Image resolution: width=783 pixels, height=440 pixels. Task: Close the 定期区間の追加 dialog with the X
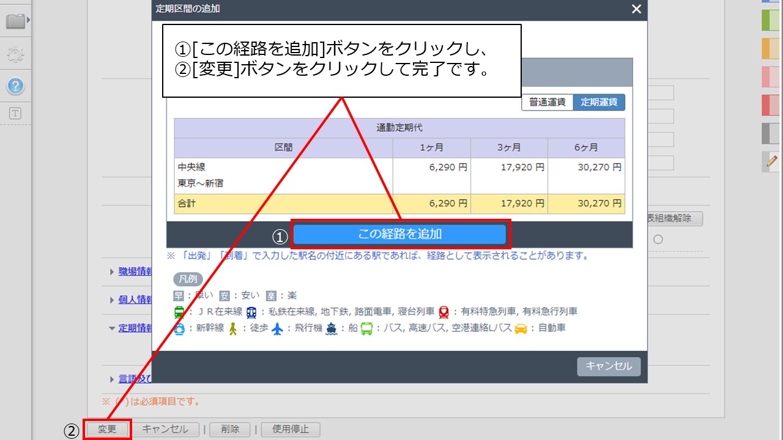tap(636, 10)
